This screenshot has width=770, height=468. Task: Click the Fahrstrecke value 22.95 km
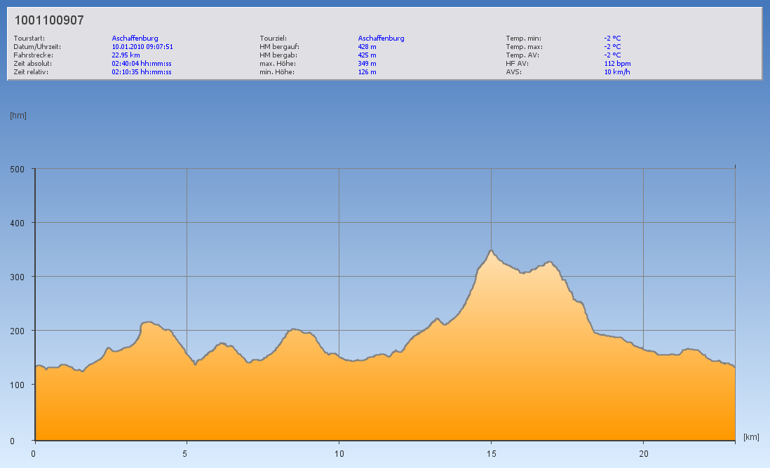point(126,55)
